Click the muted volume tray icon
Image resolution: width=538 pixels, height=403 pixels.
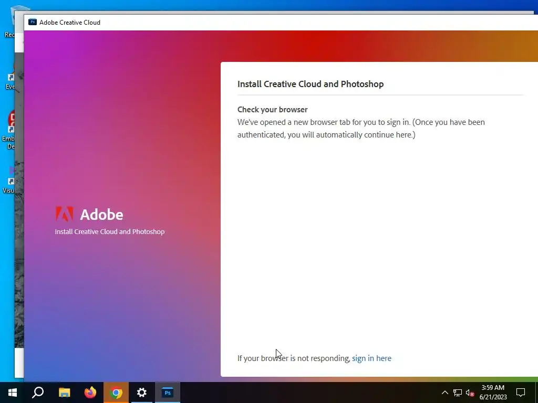pyautogui.click(x=470, y=393)
